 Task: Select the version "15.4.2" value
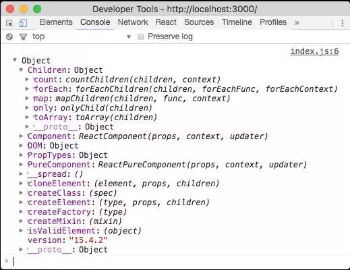point(88,240)
